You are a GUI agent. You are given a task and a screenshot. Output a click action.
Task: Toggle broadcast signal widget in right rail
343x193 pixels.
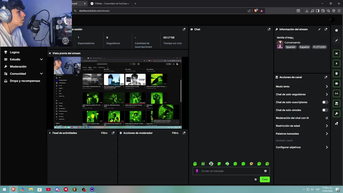[x=337, y=94]
